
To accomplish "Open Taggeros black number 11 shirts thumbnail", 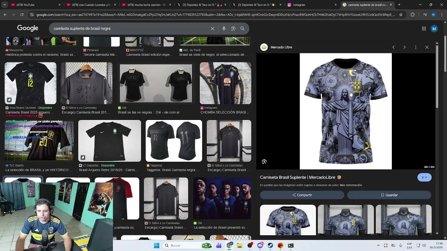I will 174,141.
